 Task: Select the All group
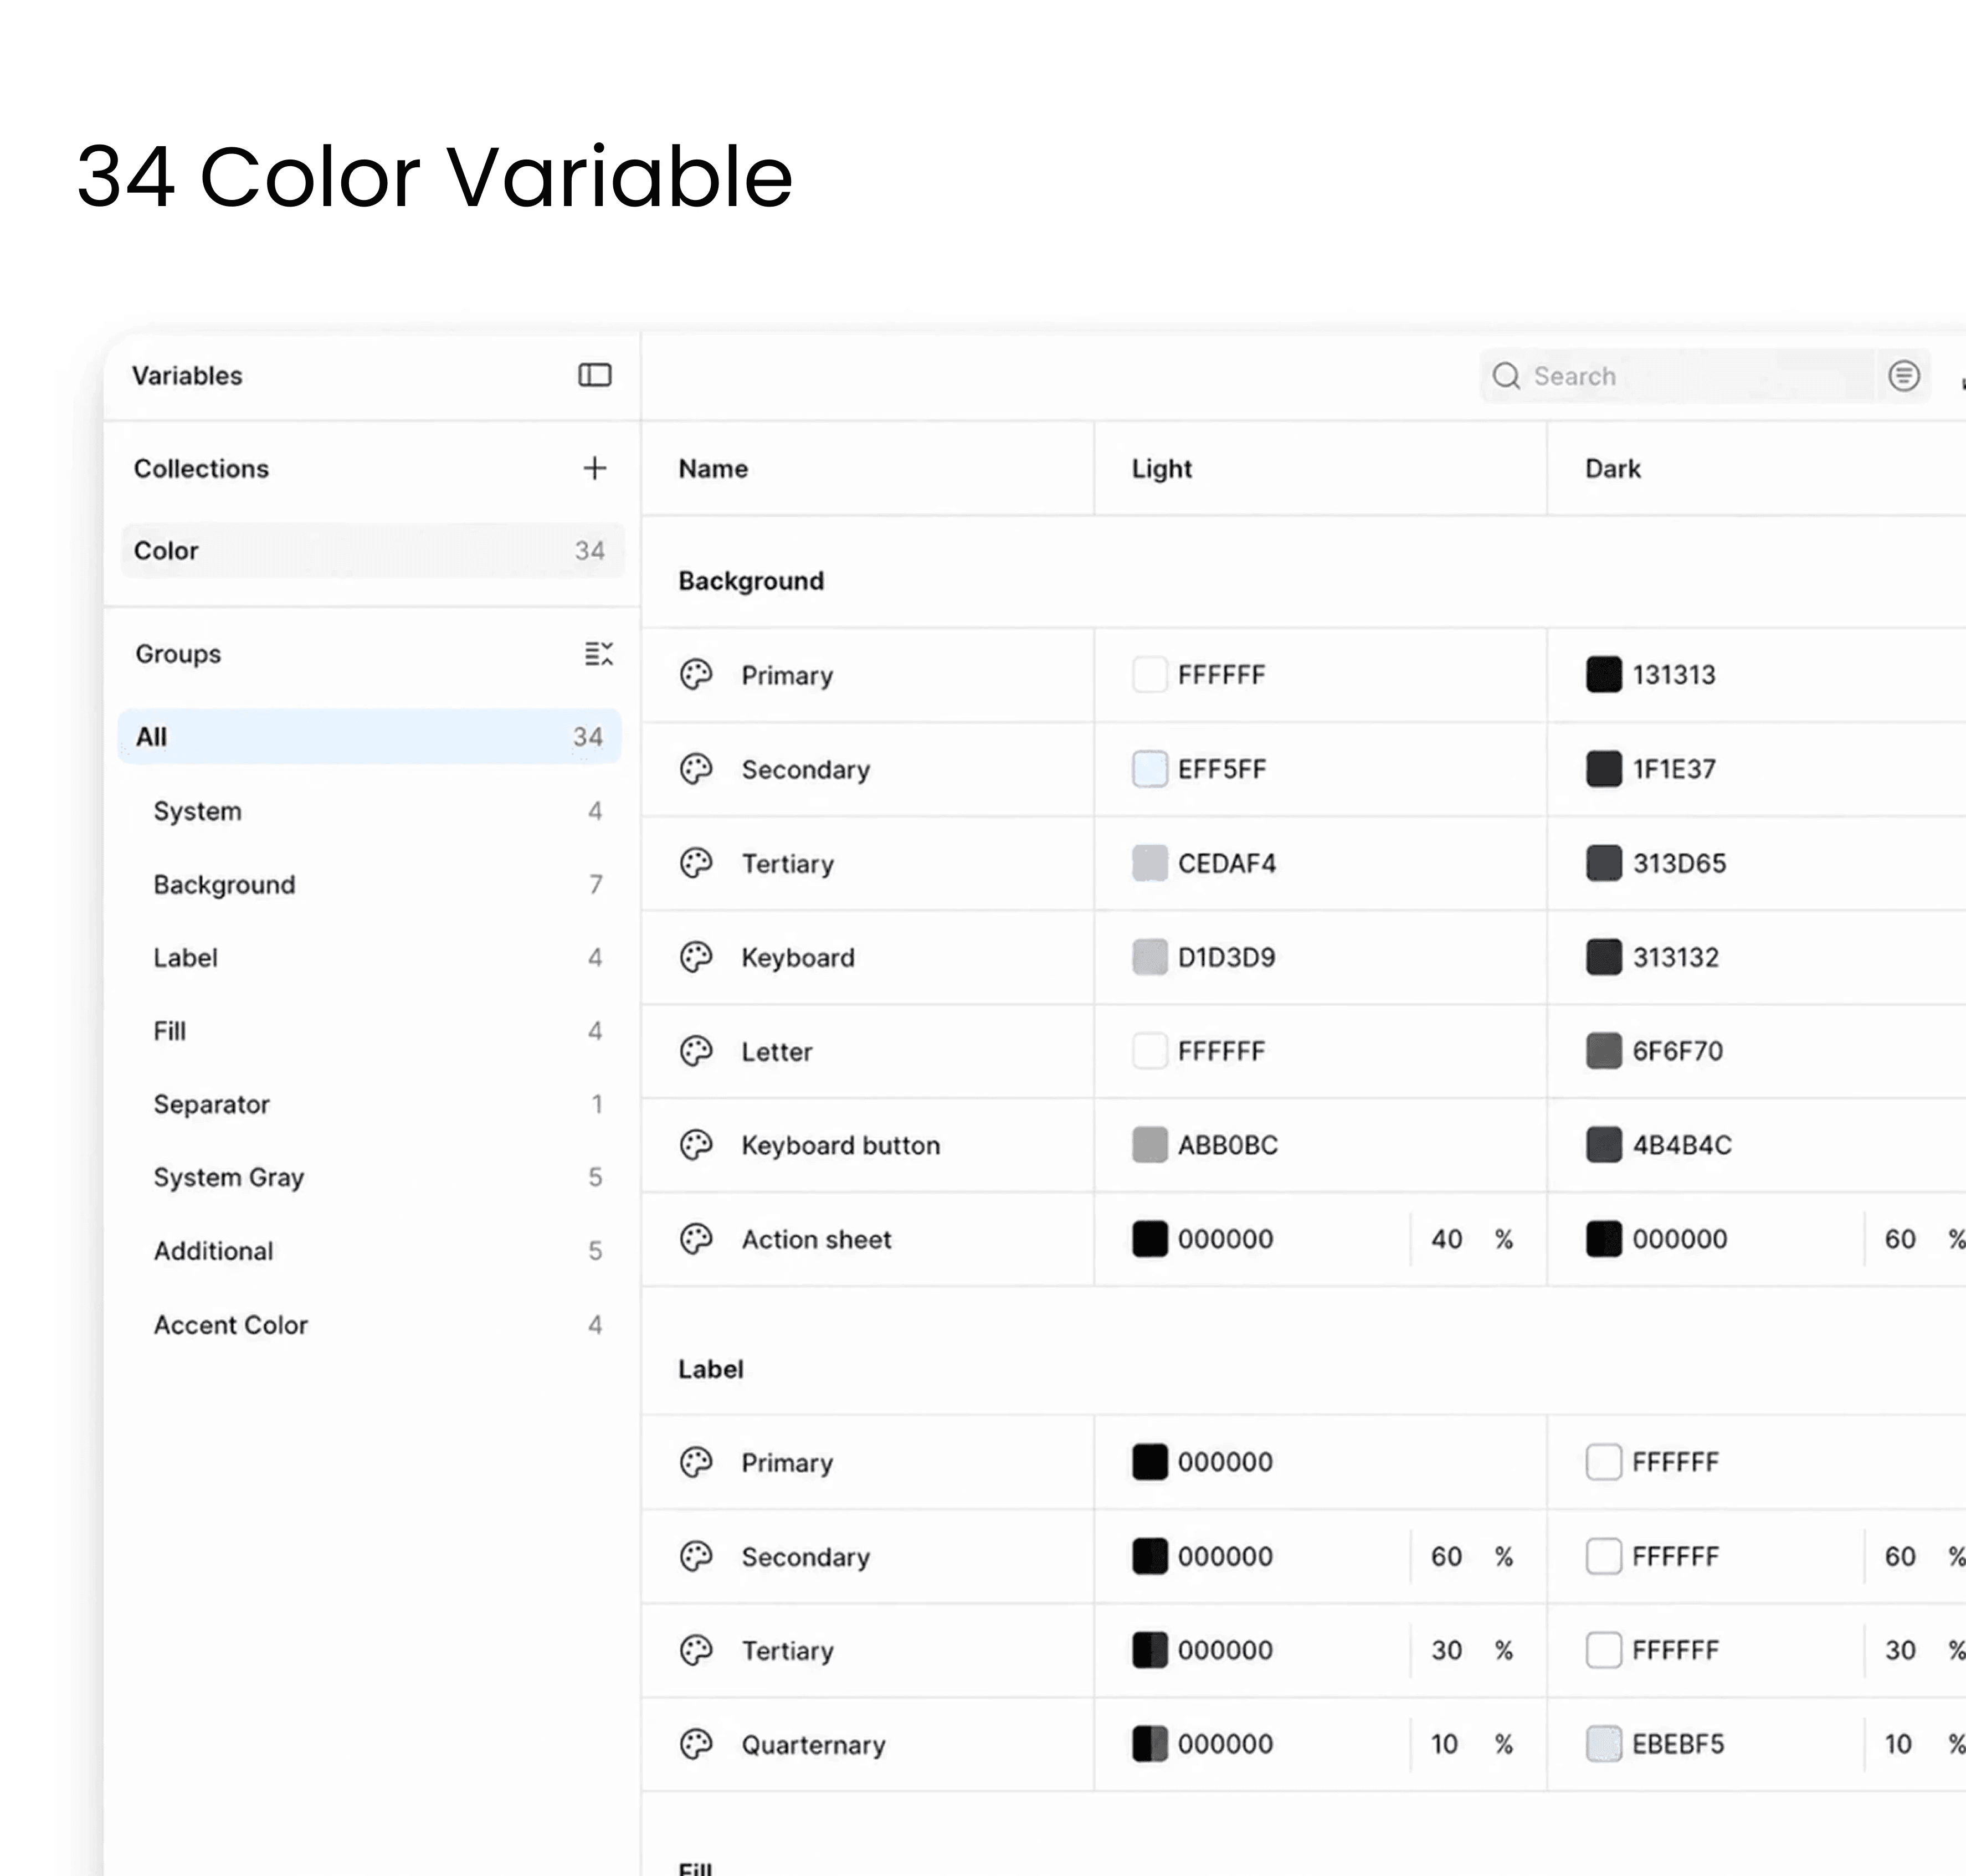pos(370,737)
